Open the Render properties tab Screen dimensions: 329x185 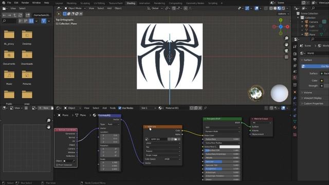point(295,53)
